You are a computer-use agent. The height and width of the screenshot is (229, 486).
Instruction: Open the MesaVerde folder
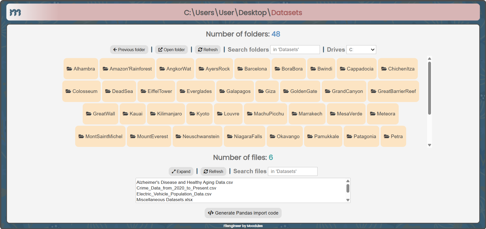pos(346,114)
